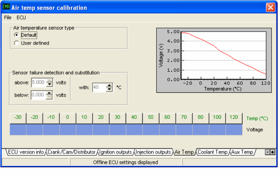Click the 60 temperature column header
This screenshot has width=279, height=174.
(x=167, y=118)
